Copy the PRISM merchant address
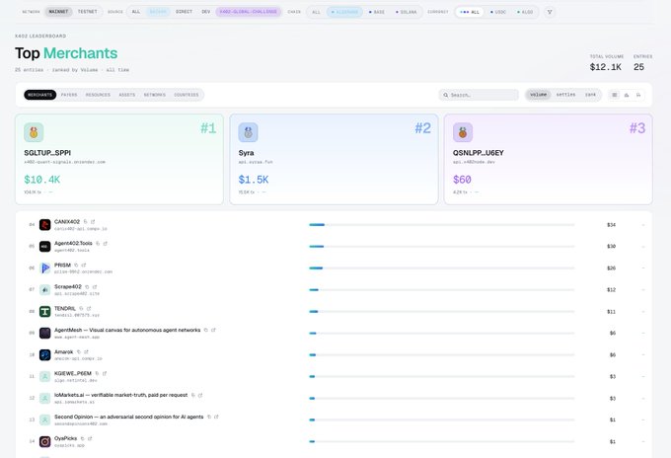The image size is (671, 458). pos(76,265)
